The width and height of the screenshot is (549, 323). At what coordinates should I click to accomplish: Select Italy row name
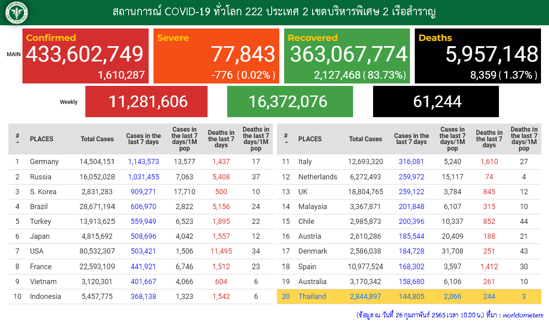[x=305, y=162]
